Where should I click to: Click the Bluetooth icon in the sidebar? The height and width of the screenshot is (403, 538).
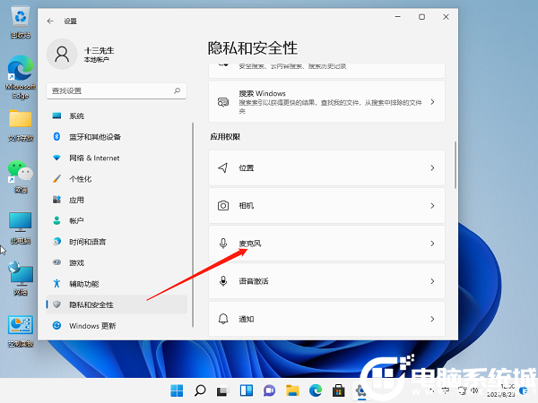(57, 137)
